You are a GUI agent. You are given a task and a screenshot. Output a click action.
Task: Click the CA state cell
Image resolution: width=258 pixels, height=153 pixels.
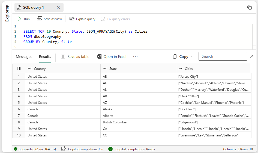click(138, 129)
